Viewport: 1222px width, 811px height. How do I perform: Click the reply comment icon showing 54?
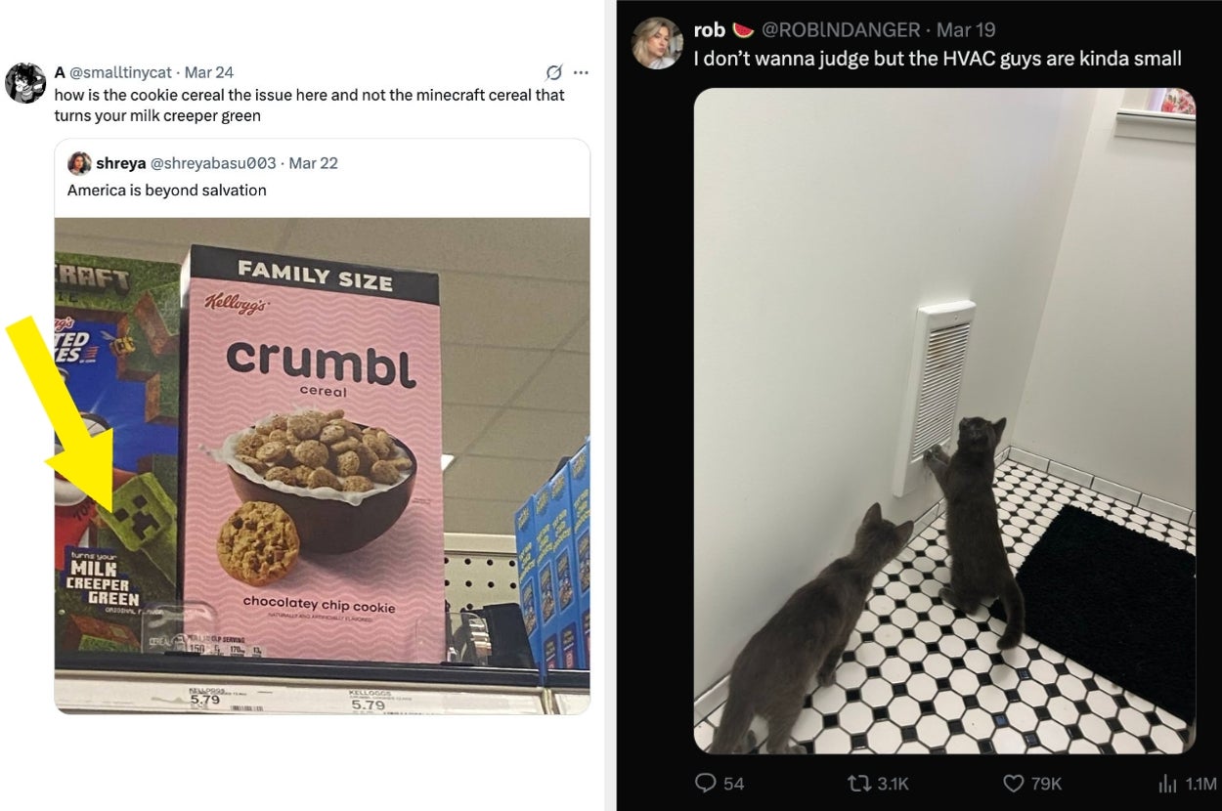[706, 783]
